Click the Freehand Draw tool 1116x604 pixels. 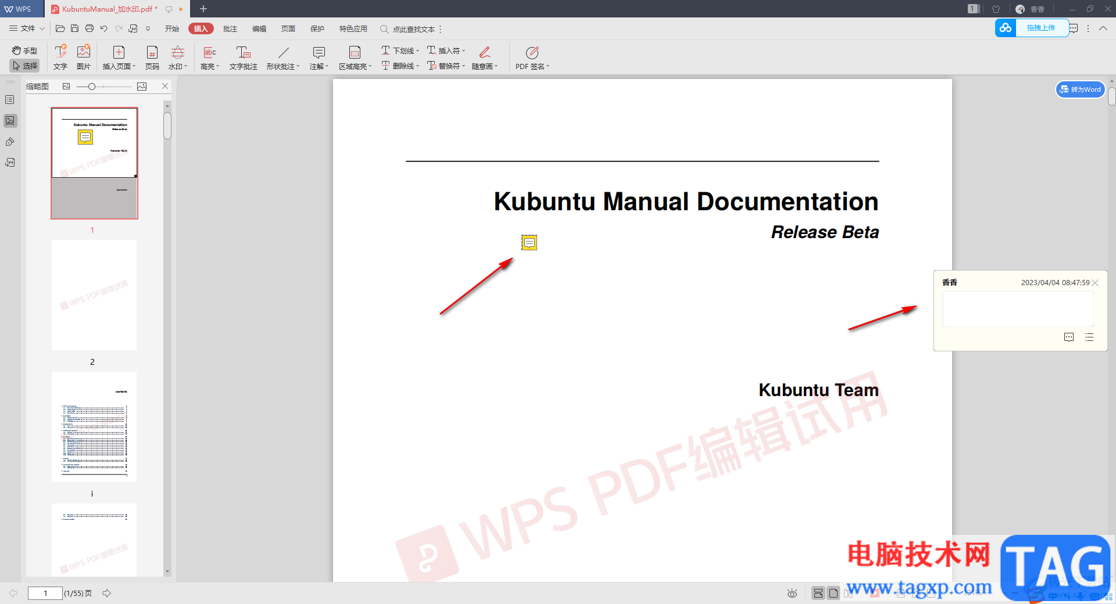[485, 57]
